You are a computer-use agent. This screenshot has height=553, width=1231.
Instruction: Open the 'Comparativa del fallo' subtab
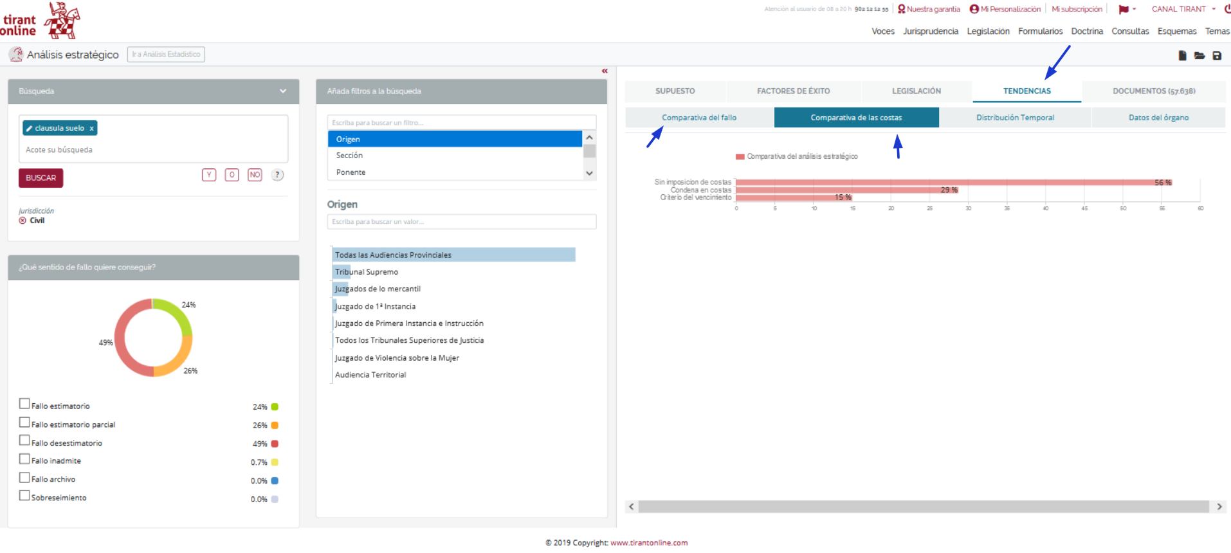(699, 118)
